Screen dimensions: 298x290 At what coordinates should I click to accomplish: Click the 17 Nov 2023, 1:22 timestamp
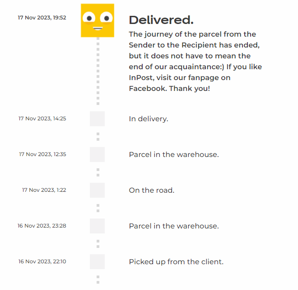[44, 190]
